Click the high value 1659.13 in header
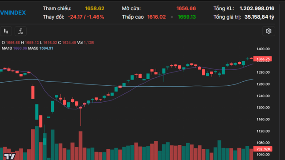 (x=187, y=17)
